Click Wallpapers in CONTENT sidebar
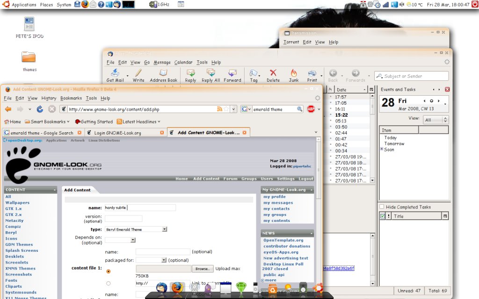Screen dimensions: 479x299 pyautogui.click(x=17, y=203)
